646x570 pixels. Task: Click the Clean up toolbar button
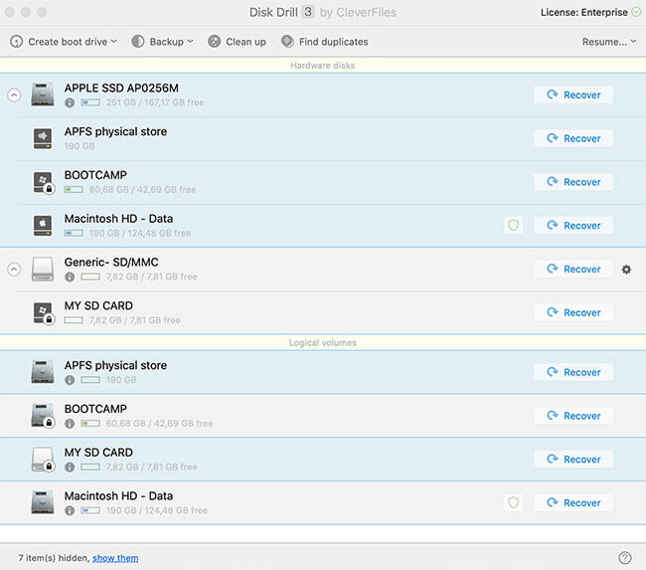click(237, 42)
